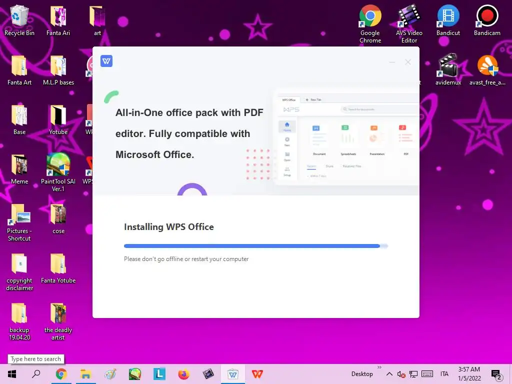Viewport: 512px width, 384px height.
Task: Open the touch keyboard tray icon
Action: 427,374
